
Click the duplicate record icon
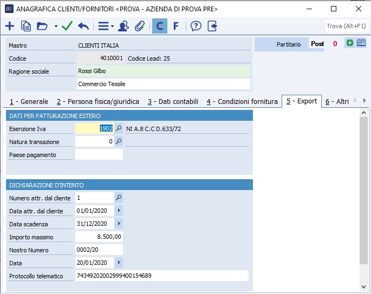[x=26, y=26]
